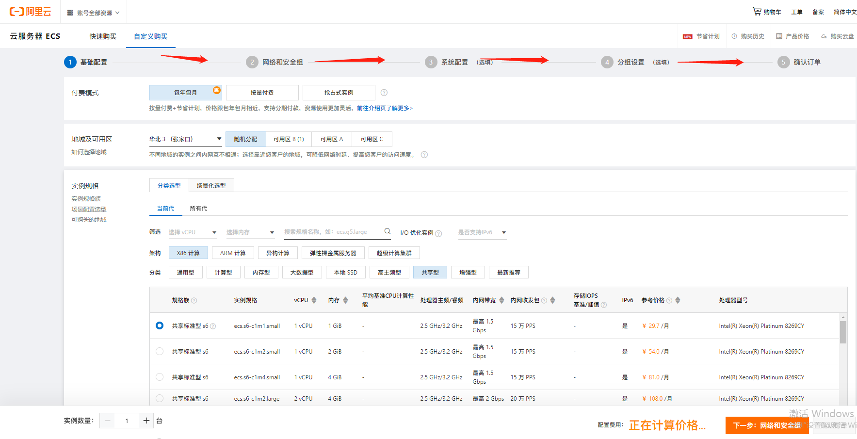
Task: Select 随机分配 availability zone
Action: [246, 139]
